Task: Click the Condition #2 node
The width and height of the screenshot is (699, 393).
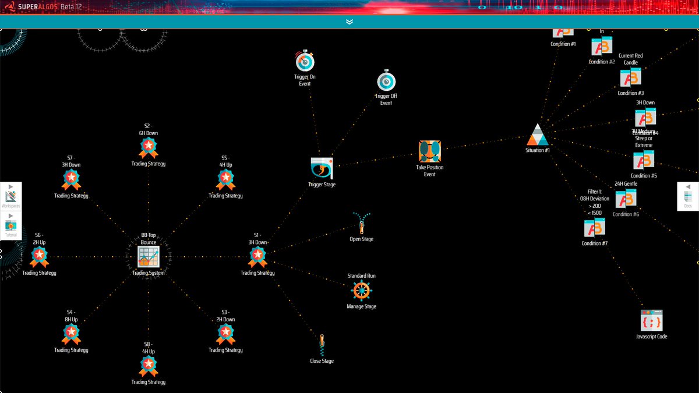Action: [602, 47]
